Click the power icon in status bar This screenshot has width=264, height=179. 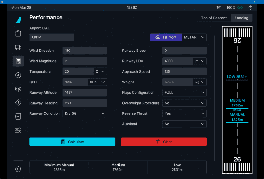pos(250,8)
